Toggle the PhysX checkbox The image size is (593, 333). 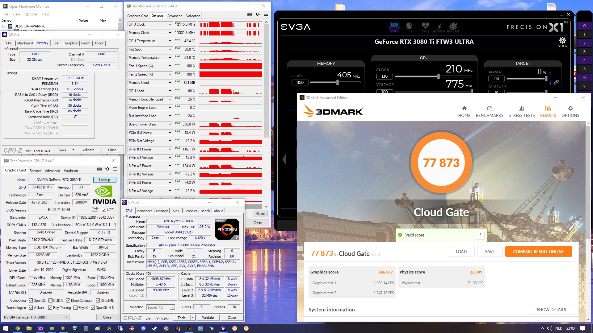point(75,308)
